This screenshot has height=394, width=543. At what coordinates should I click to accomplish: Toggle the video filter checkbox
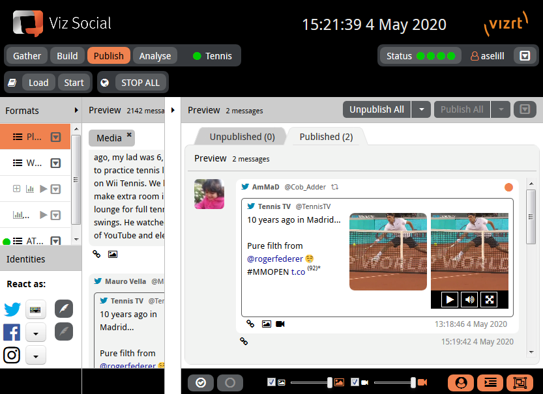pos(355,382)
